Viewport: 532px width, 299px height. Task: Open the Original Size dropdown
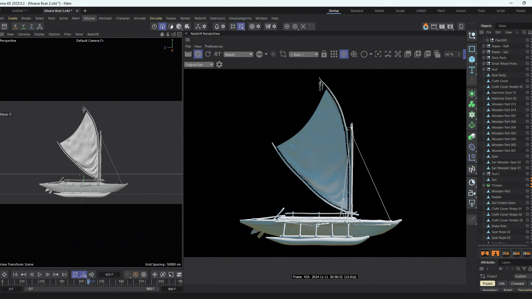[199, 65]
